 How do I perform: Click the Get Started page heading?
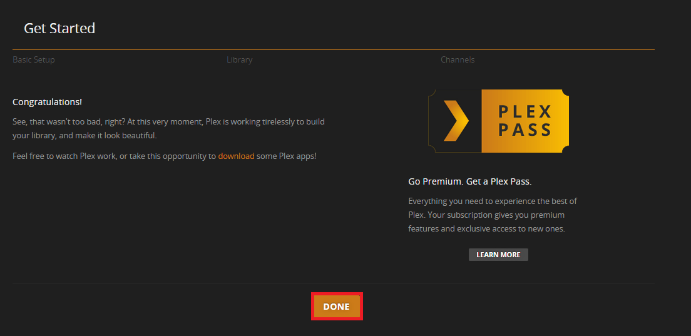(x=59, y=28)
